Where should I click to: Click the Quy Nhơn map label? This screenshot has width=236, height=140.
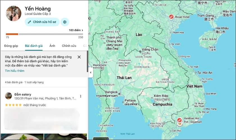tap(211, 94)
